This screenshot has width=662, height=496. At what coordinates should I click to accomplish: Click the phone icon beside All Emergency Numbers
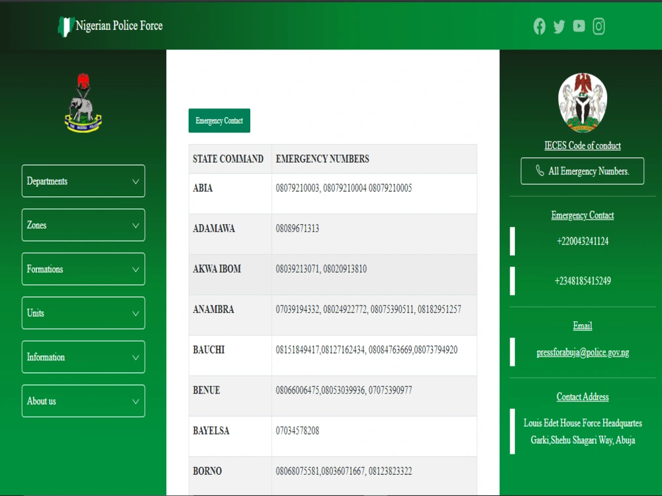[x=540, y=171]
